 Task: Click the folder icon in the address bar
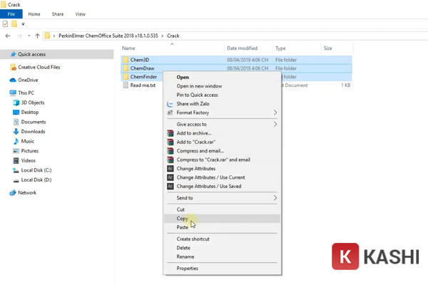(x=47, y=36)
